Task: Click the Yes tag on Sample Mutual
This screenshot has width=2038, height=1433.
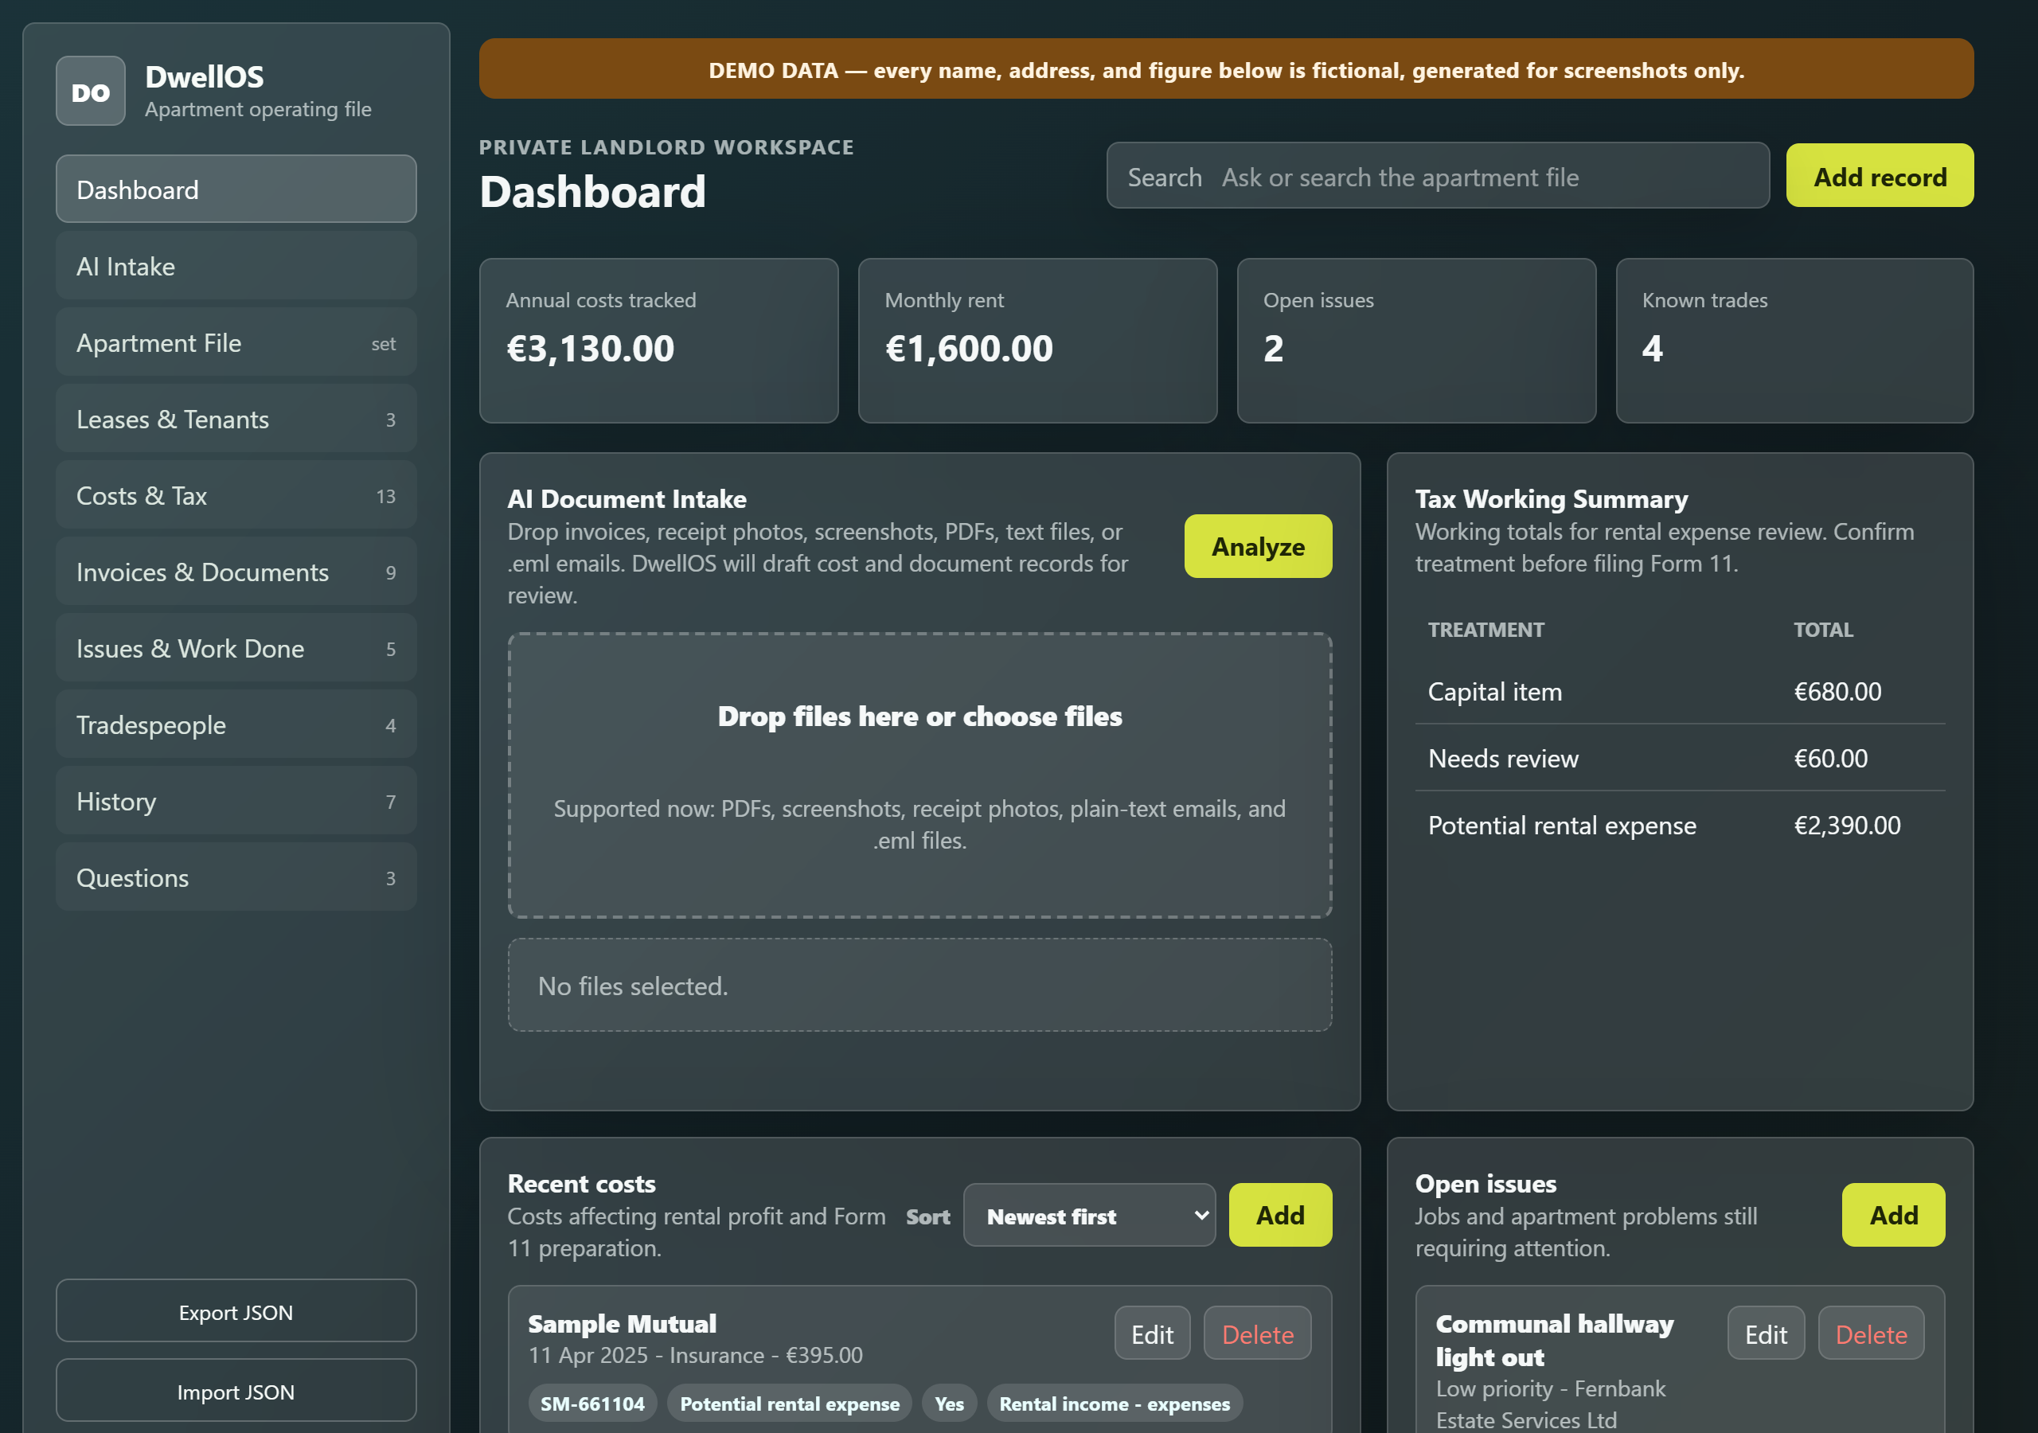Action: tap(949, 1404)
